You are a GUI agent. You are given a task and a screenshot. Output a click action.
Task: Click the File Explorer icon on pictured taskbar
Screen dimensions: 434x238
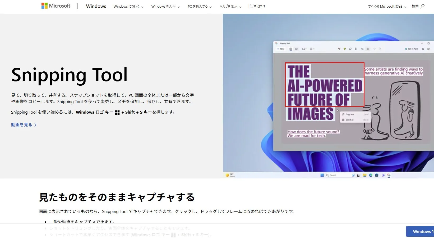(x=364, y=175)
